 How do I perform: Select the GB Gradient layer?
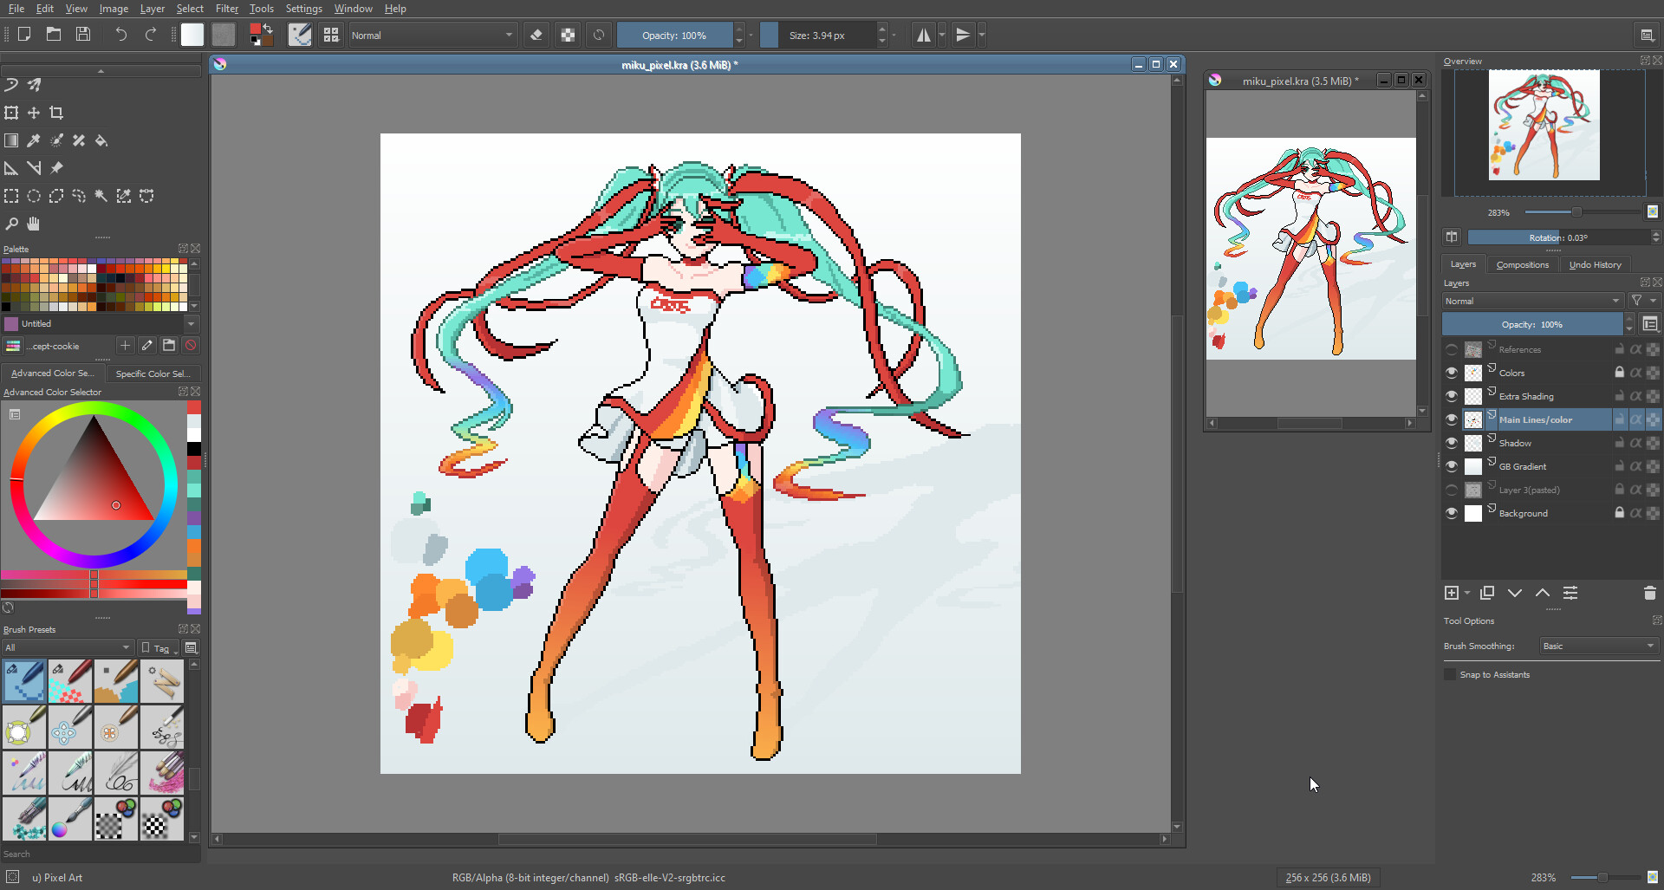point(1549,466)
